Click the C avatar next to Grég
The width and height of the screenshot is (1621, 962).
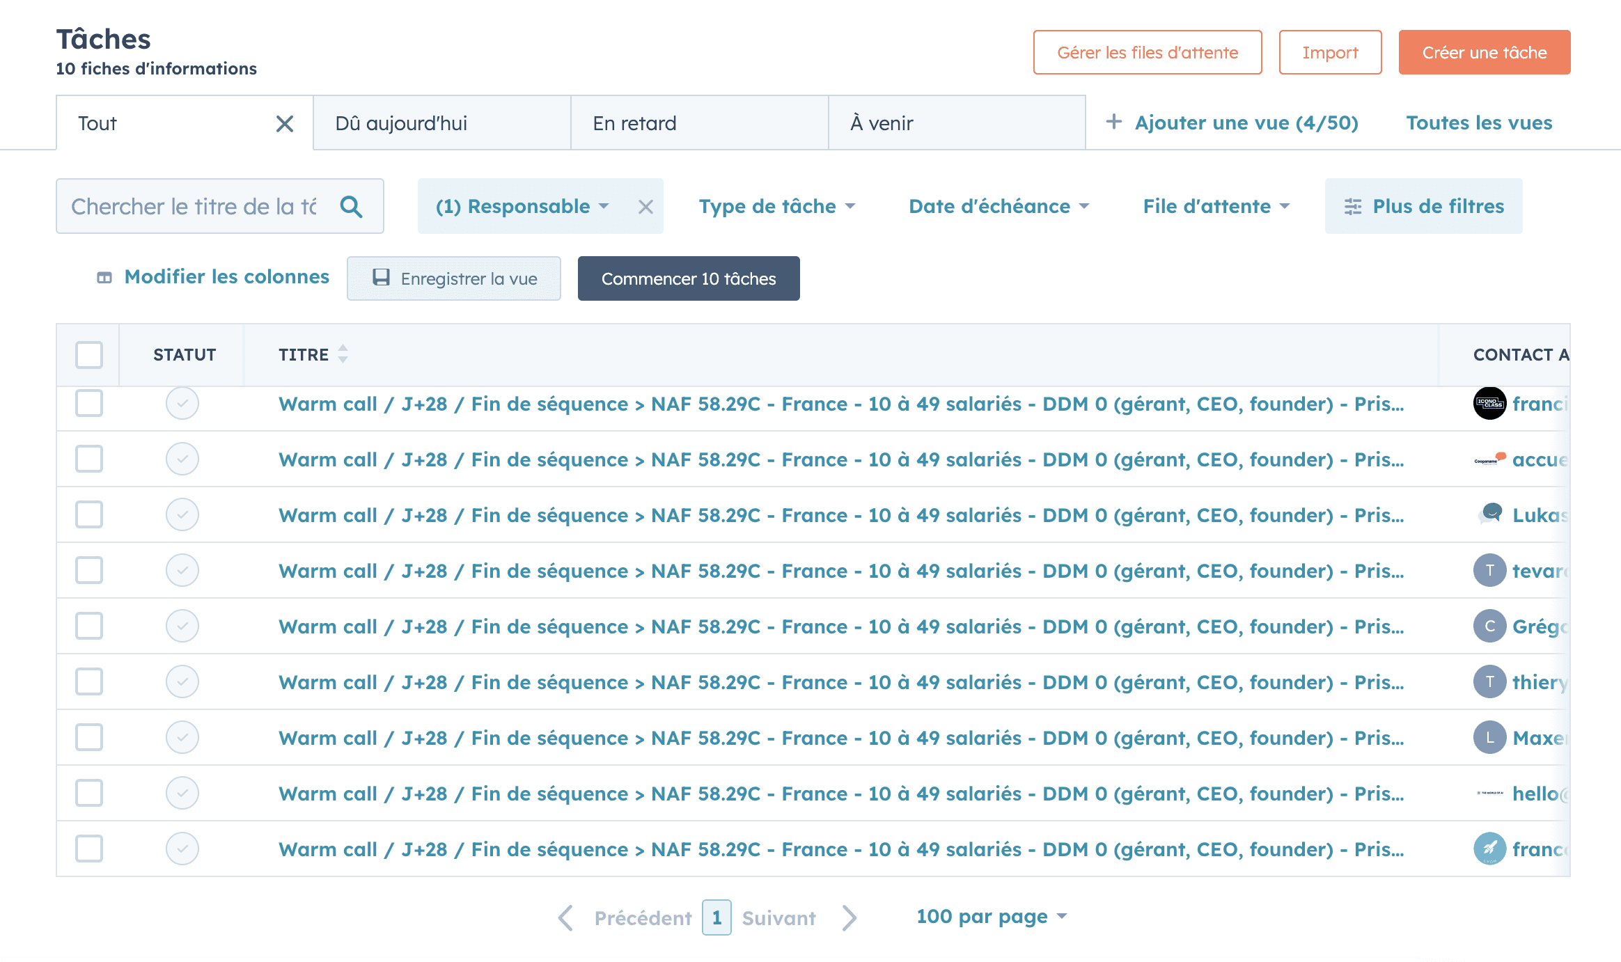tap(1489, 626)
